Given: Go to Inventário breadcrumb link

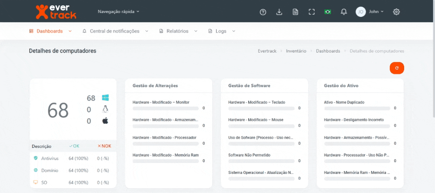Looking at the screenshot, I should tap(296, 51).
